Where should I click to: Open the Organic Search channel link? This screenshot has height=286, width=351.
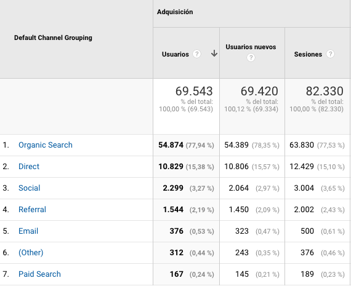click(46, 145)
